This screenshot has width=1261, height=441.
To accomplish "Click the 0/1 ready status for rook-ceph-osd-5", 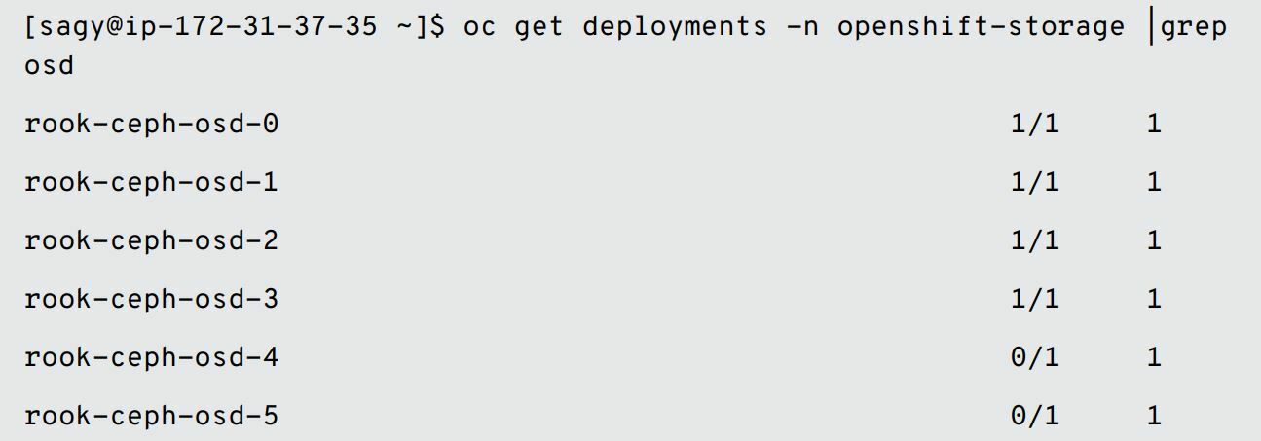I will [1034, 417].
